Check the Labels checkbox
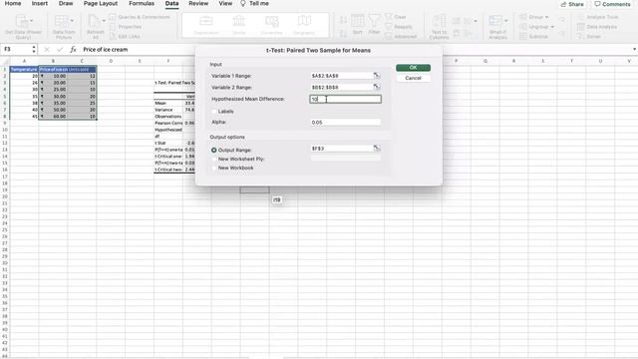The image size is (638, 359). 214,111
